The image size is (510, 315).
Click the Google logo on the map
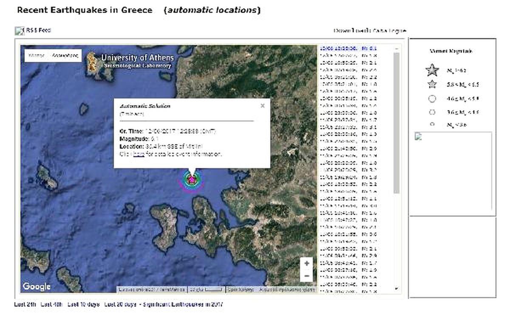(x=37, y=287)
